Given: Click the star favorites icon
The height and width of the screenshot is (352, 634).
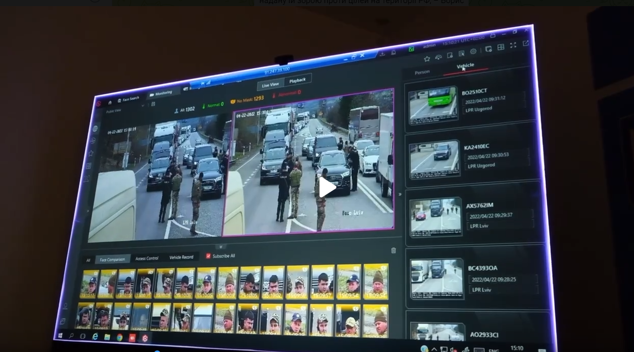Looking at the screenshot, I should click(x=427, y=59).
